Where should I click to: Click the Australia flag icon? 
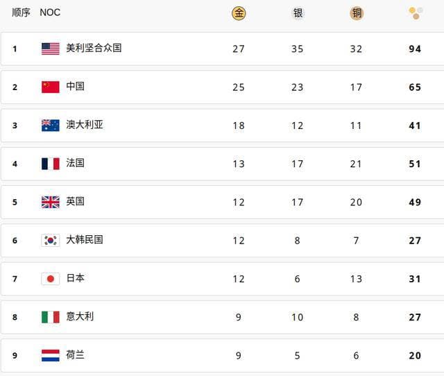tap(51, 126)
